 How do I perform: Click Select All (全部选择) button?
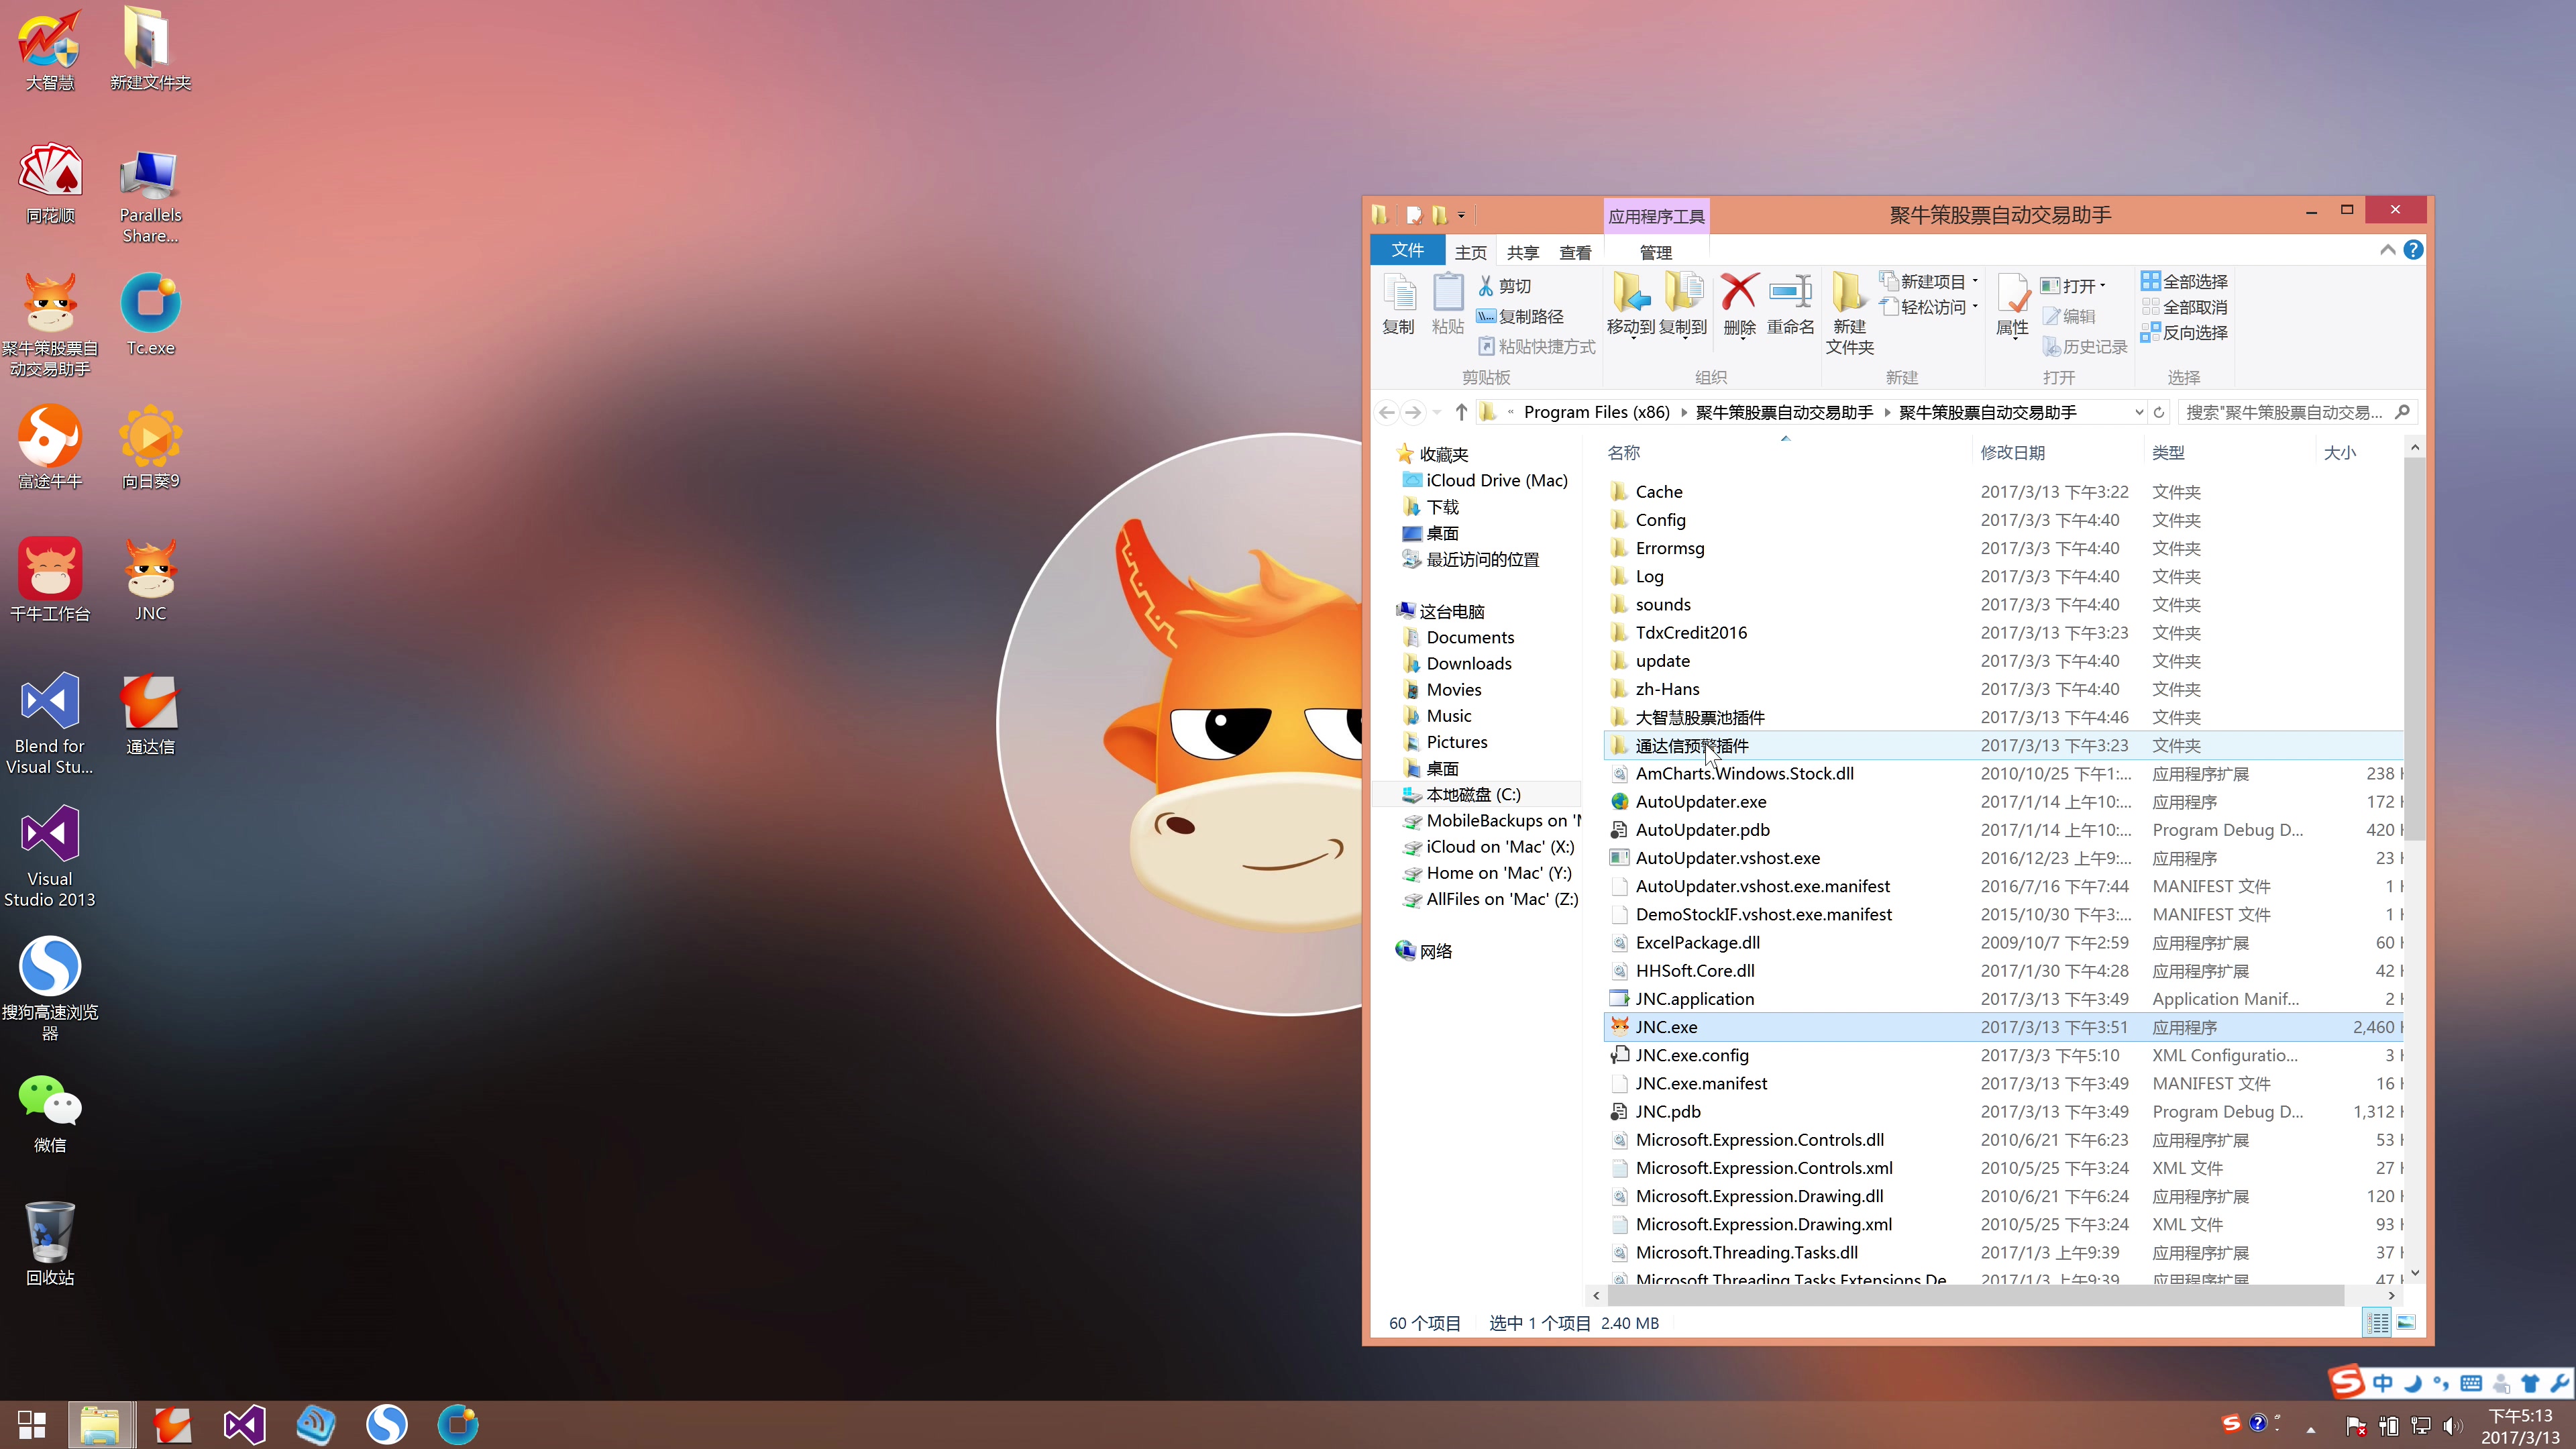(2184, 281)
